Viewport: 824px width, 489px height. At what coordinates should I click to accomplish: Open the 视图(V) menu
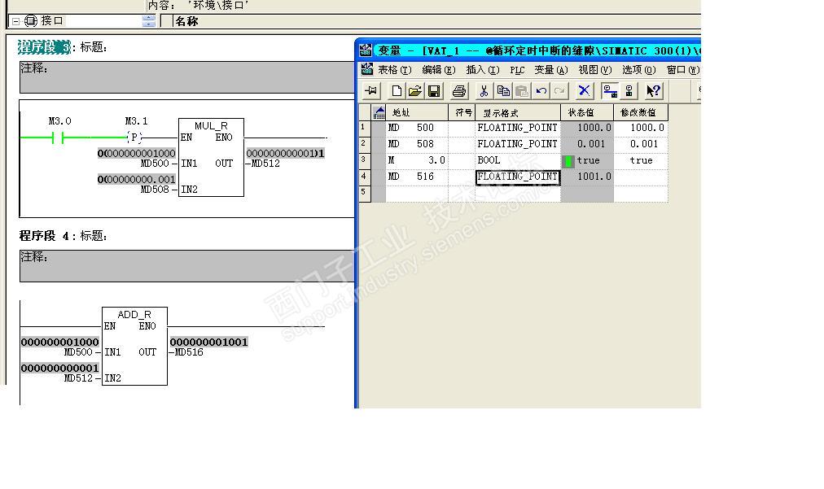tap(595, 70)
